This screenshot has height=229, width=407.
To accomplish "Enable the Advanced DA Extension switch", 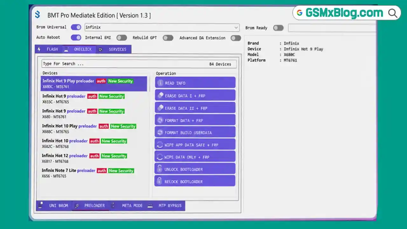I will 236,38.
